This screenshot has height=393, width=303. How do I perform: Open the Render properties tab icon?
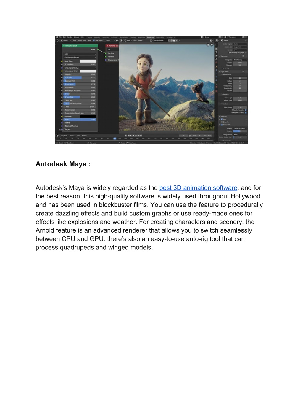tap(216, 49)
